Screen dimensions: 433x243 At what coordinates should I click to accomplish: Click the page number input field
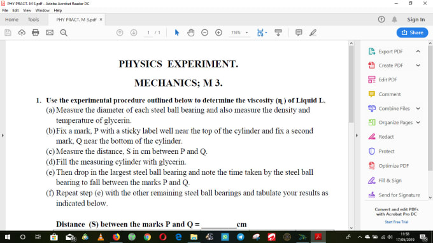click(148, 32)
